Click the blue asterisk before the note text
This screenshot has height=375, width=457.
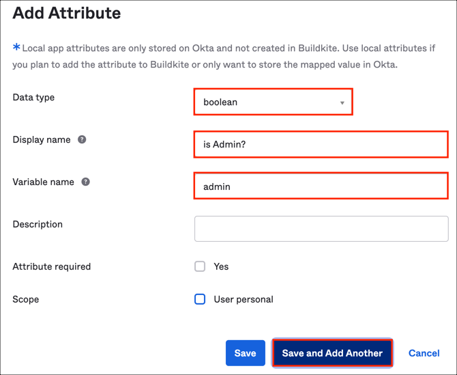[16, 47]
